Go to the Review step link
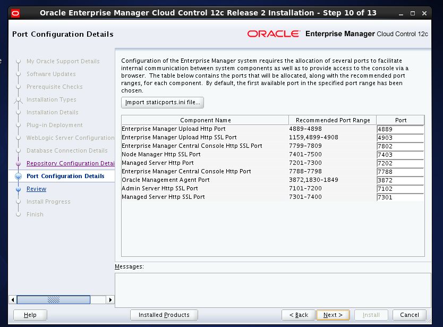The height and width of the screenshot is (327, 443). tap(36, 189)
